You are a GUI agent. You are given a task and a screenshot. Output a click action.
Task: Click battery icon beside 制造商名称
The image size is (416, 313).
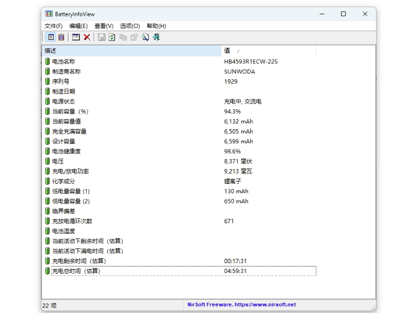(x=47, y=72)
